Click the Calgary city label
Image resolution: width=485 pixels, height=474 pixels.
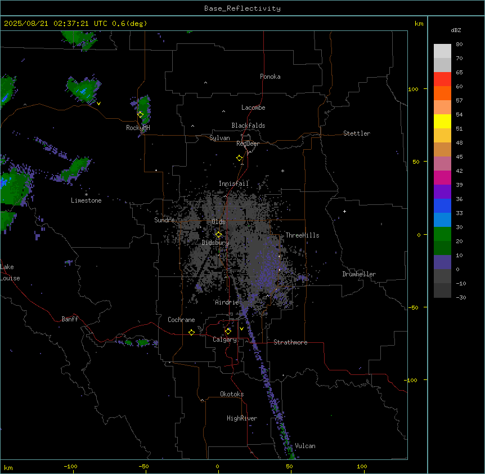(x=224, y=339)
